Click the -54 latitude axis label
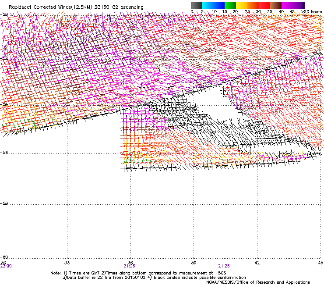Viewport: 324px width, 285px height. [4, 104]
